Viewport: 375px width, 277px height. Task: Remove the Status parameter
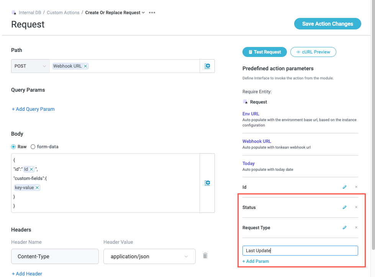click(356, 207)
